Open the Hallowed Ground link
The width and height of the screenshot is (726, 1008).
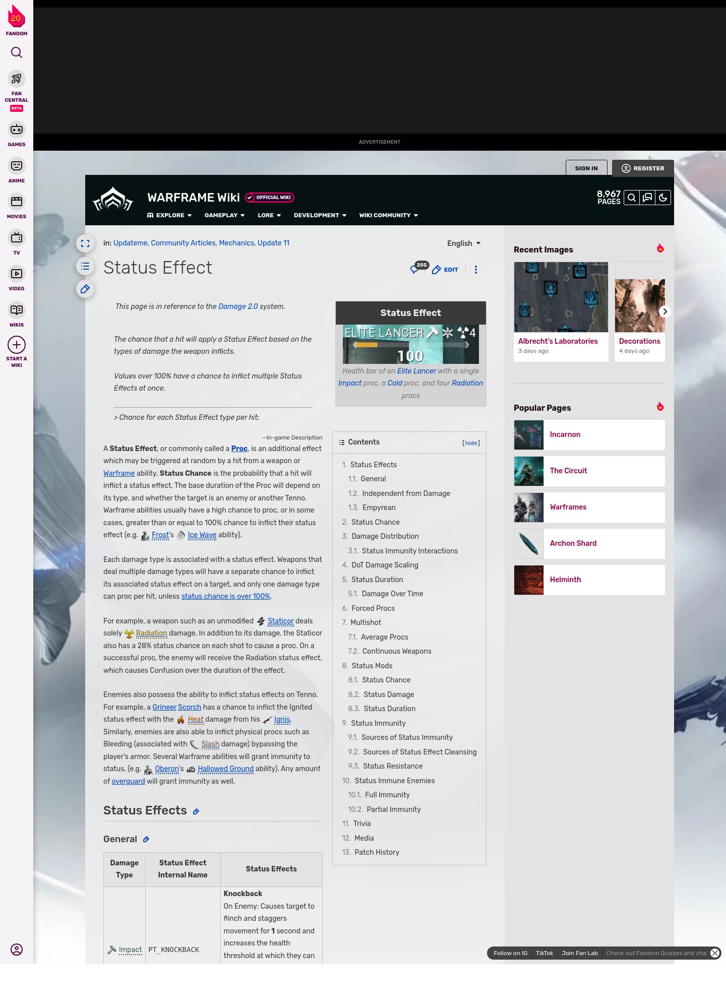pos(225,769)
